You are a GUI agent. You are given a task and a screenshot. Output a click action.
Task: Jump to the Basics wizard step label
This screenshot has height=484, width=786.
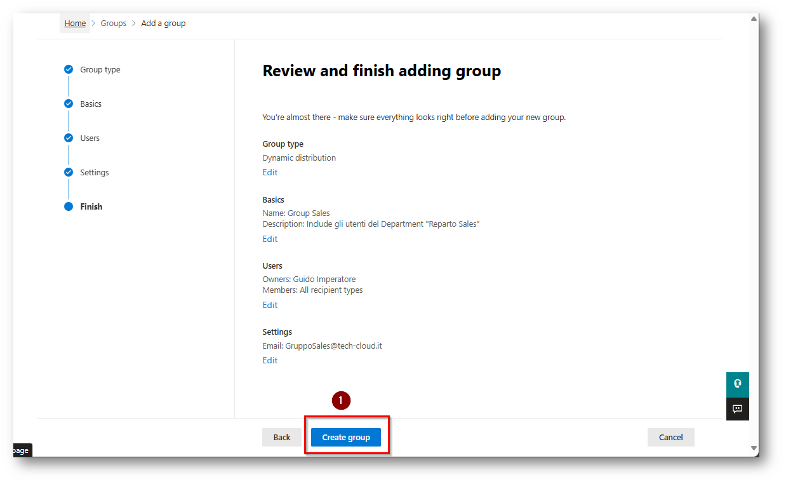pyautogui.click(x=91, y=104)
